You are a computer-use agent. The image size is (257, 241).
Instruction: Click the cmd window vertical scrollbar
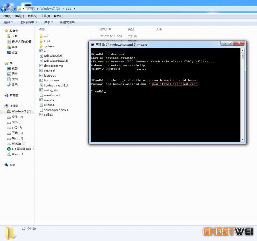coord(242,96)
